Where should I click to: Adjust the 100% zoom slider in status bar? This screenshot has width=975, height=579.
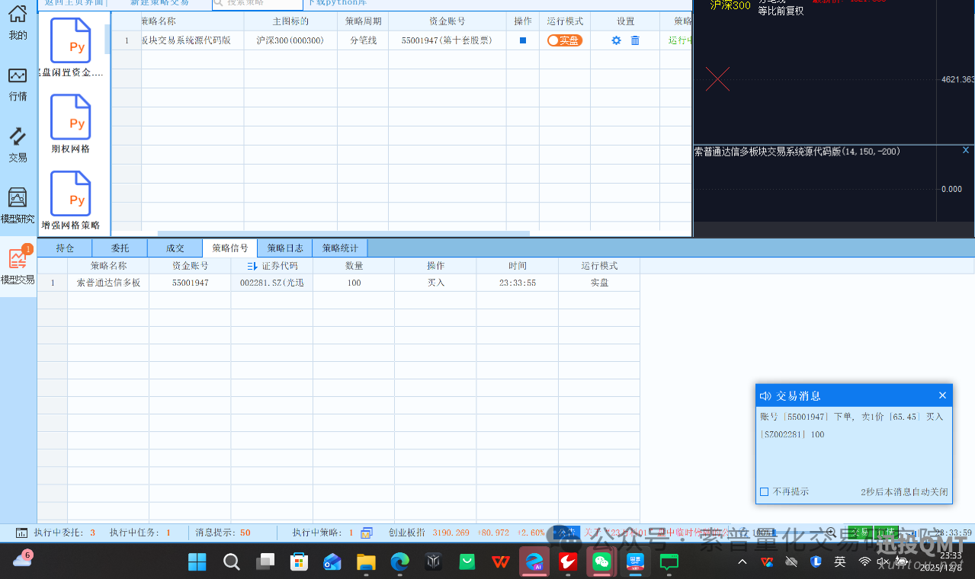point(774,533)
